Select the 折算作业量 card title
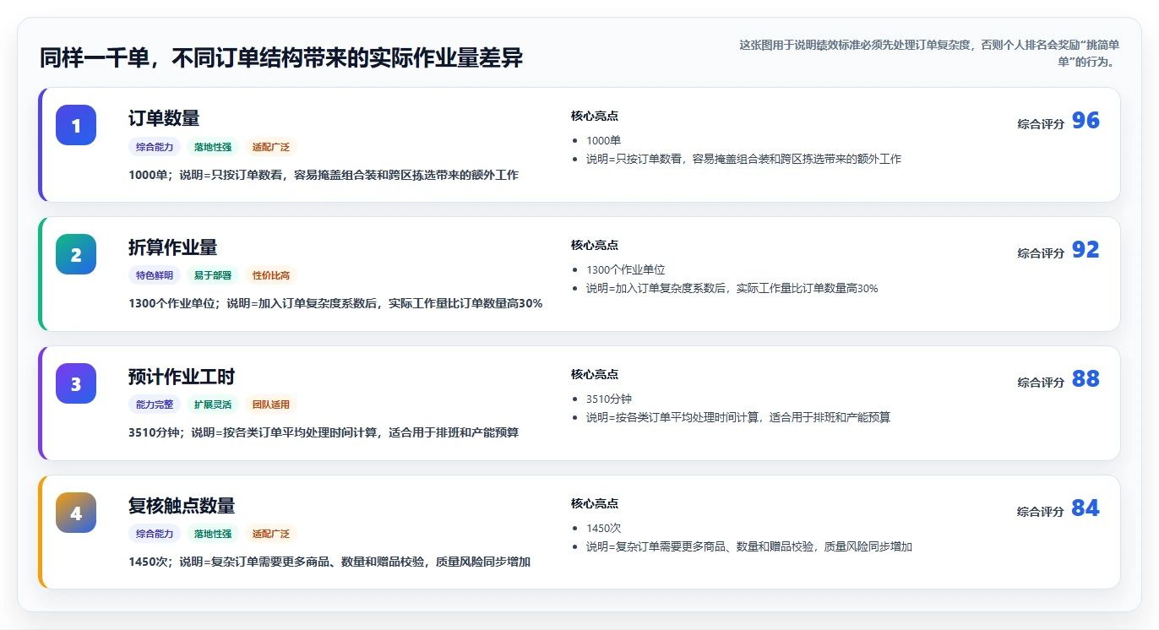This screenshot has height=630, width=1159. (173, 247)
